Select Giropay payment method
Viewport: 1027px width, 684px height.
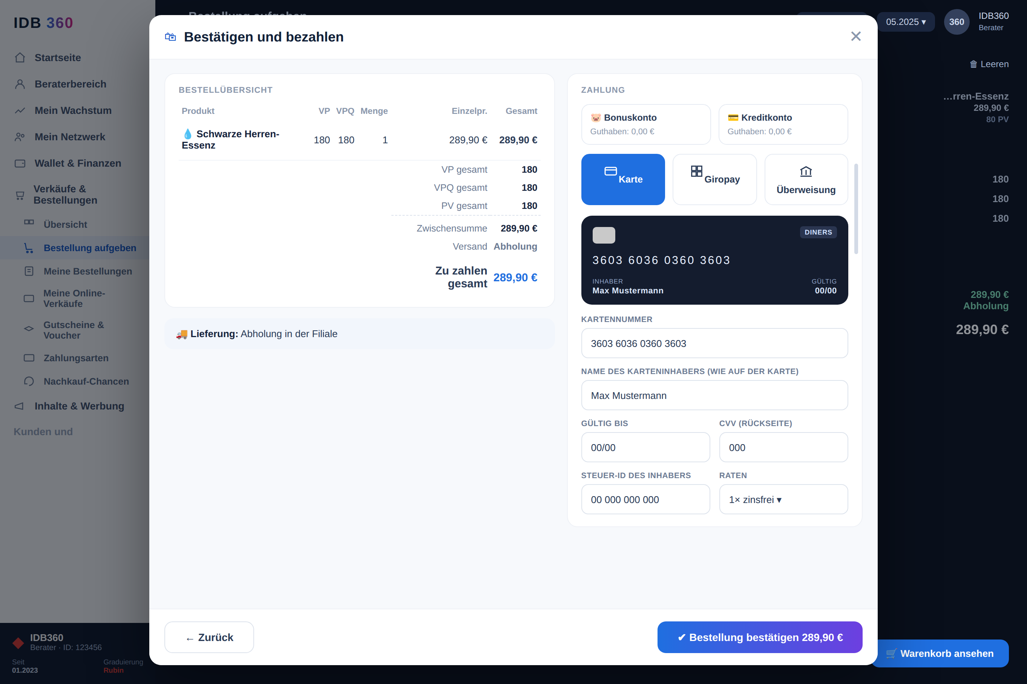coord(714,179)
